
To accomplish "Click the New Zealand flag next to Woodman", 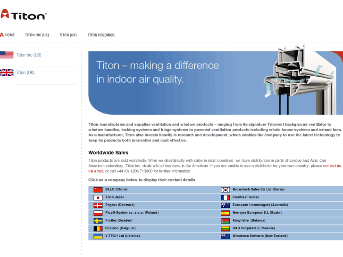I will click(x=226, y=236).
